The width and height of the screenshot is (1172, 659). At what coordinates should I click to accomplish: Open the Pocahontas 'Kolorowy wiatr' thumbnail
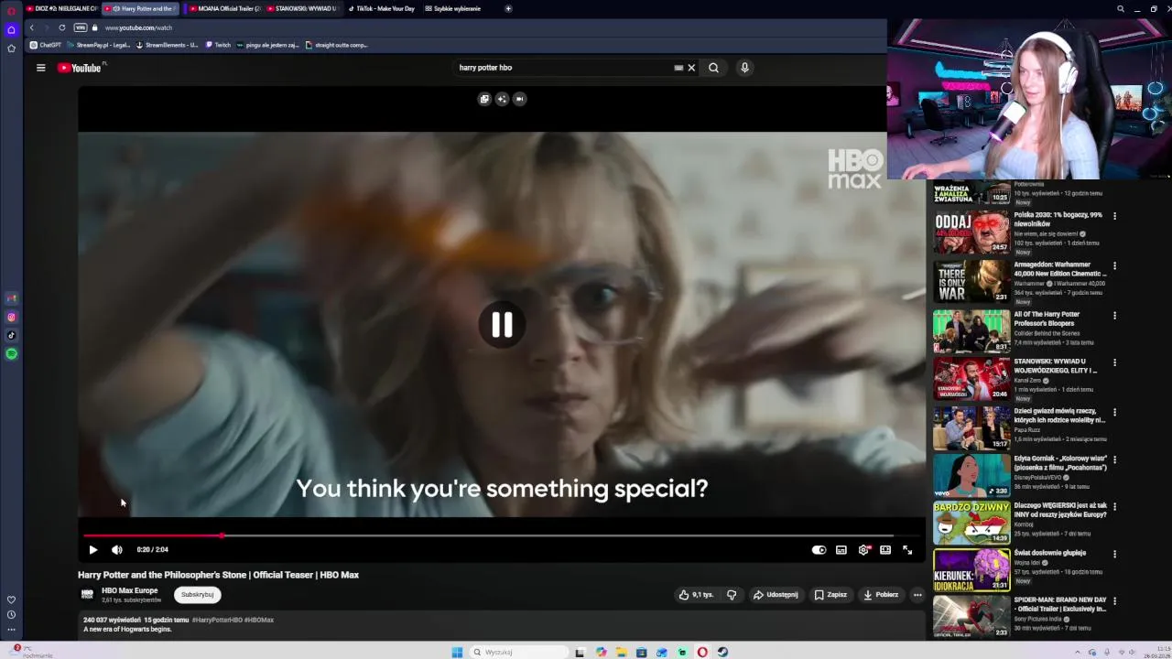click(971, 475)
